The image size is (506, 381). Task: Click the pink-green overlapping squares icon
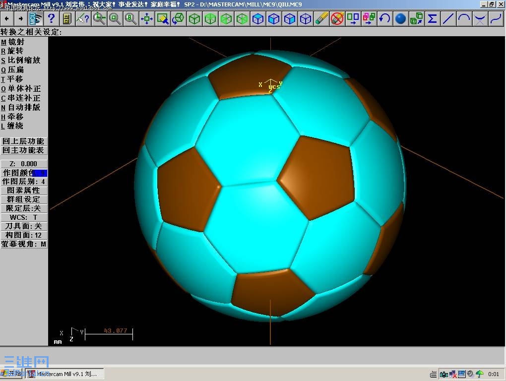pyautogui.click(x=369, y=19)
